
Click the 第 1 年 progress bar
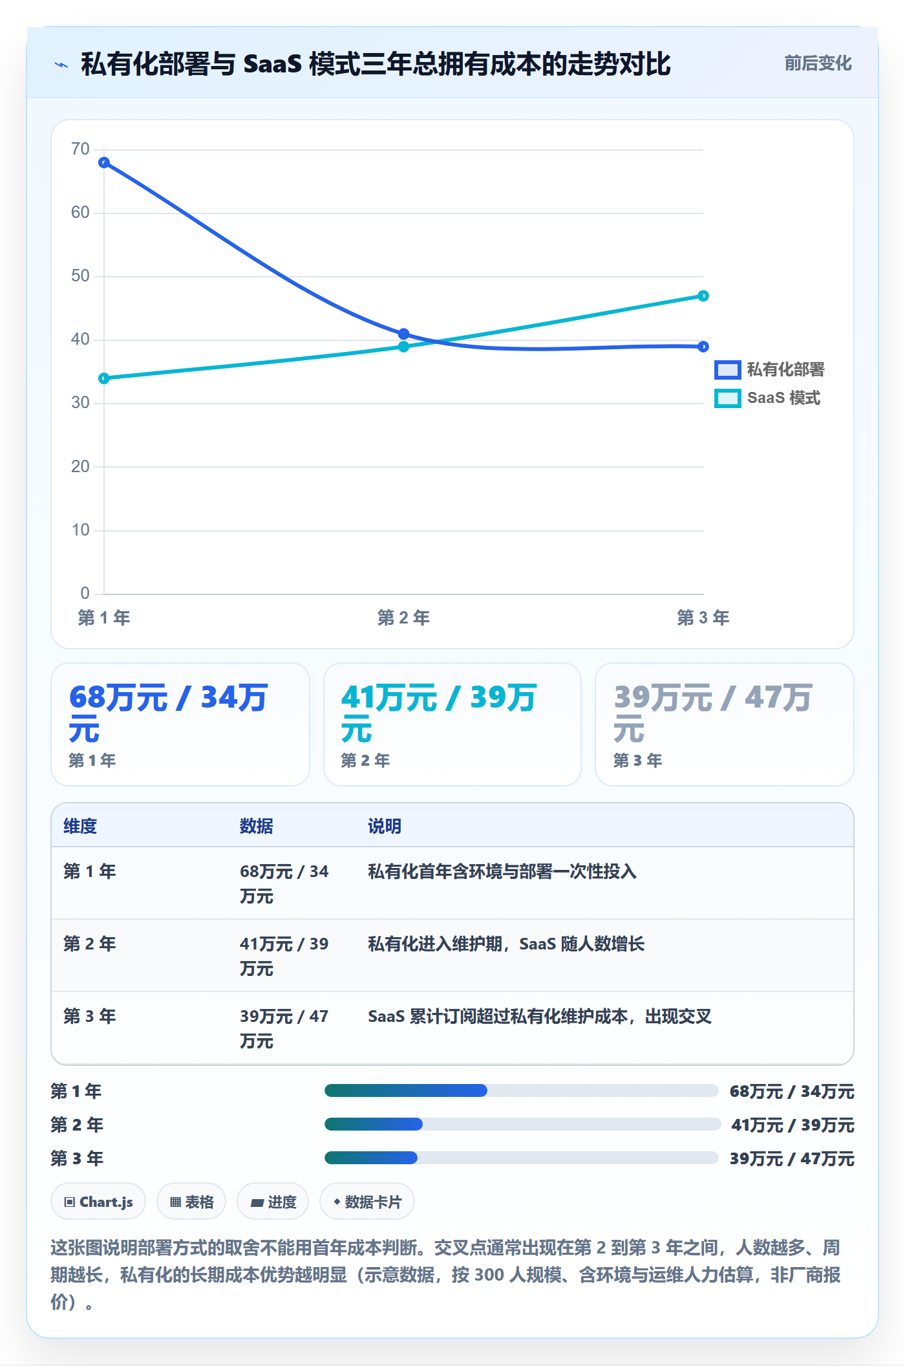(x=522, y=1090)
